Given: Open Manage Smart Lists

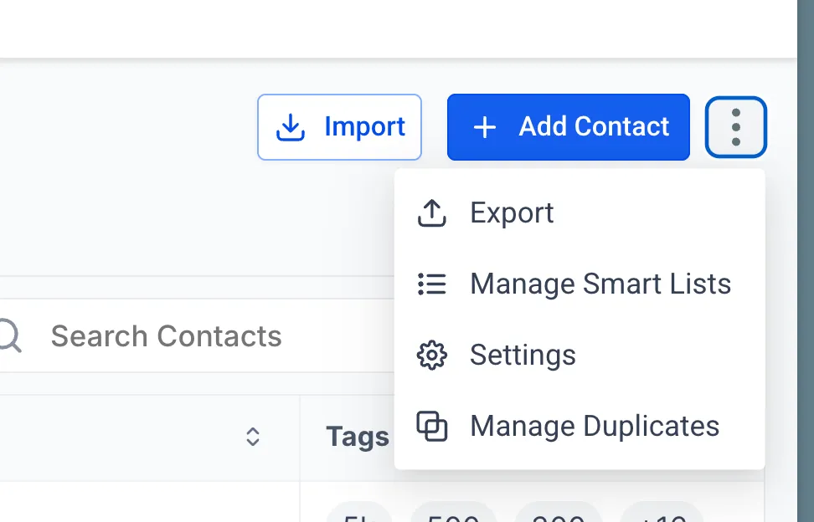Looking at the screenshot, I should point(600,284).
